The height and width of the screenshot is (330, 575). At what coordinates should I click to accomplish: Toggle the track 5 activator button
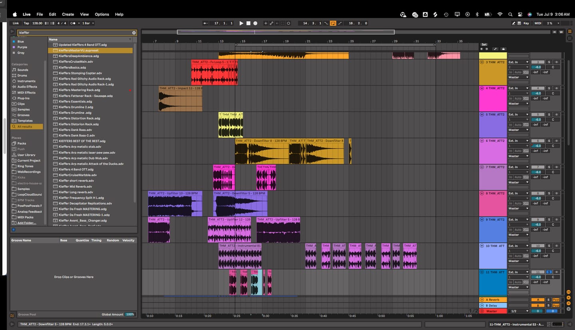click(538, 114)
